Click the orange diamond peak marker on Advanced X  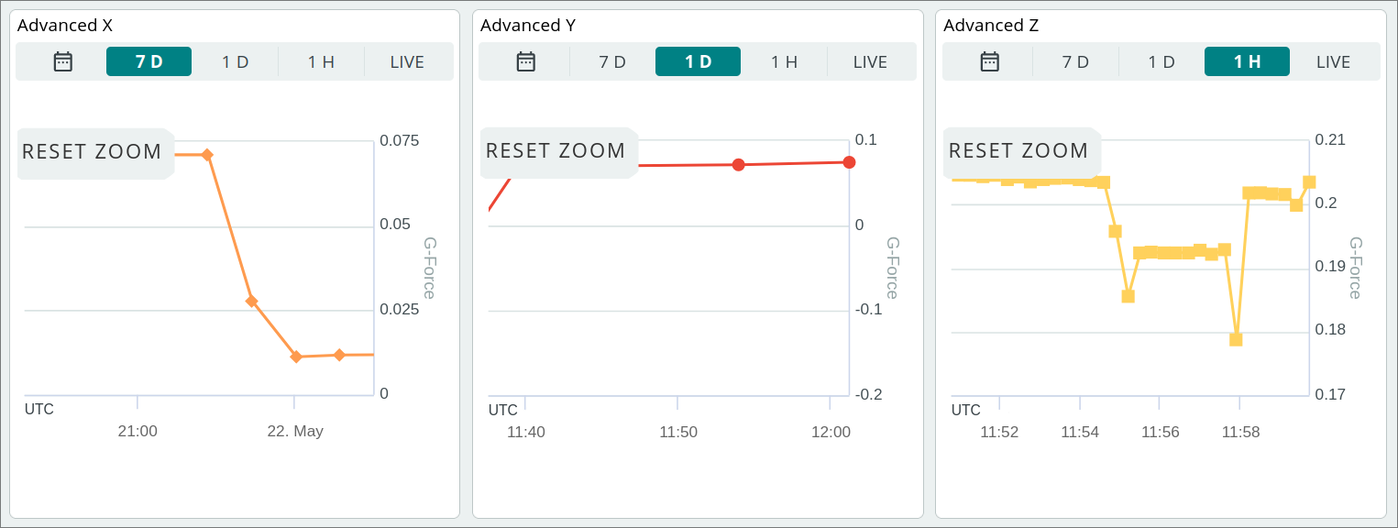pos(206,155)
